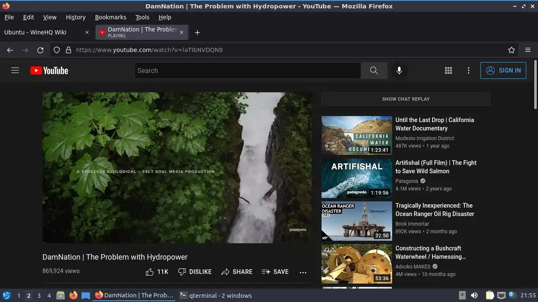Screen dimensions: 538x302
Task: Click the video player to pause
Action: coord(177,168)
